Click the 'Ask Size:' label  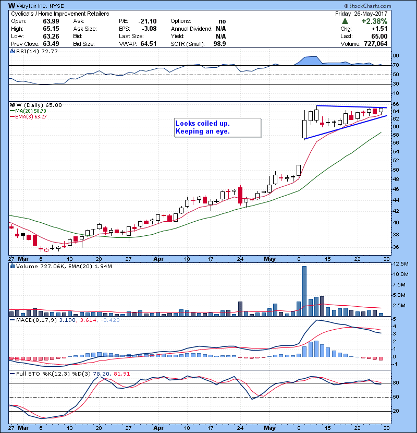(85, 29)
